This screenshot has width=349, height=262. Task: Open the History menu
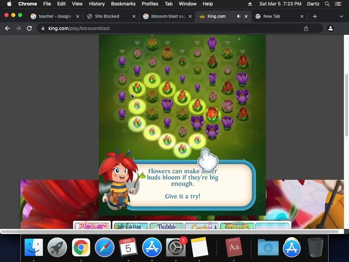pyautogui.click(x=97, y=4)
